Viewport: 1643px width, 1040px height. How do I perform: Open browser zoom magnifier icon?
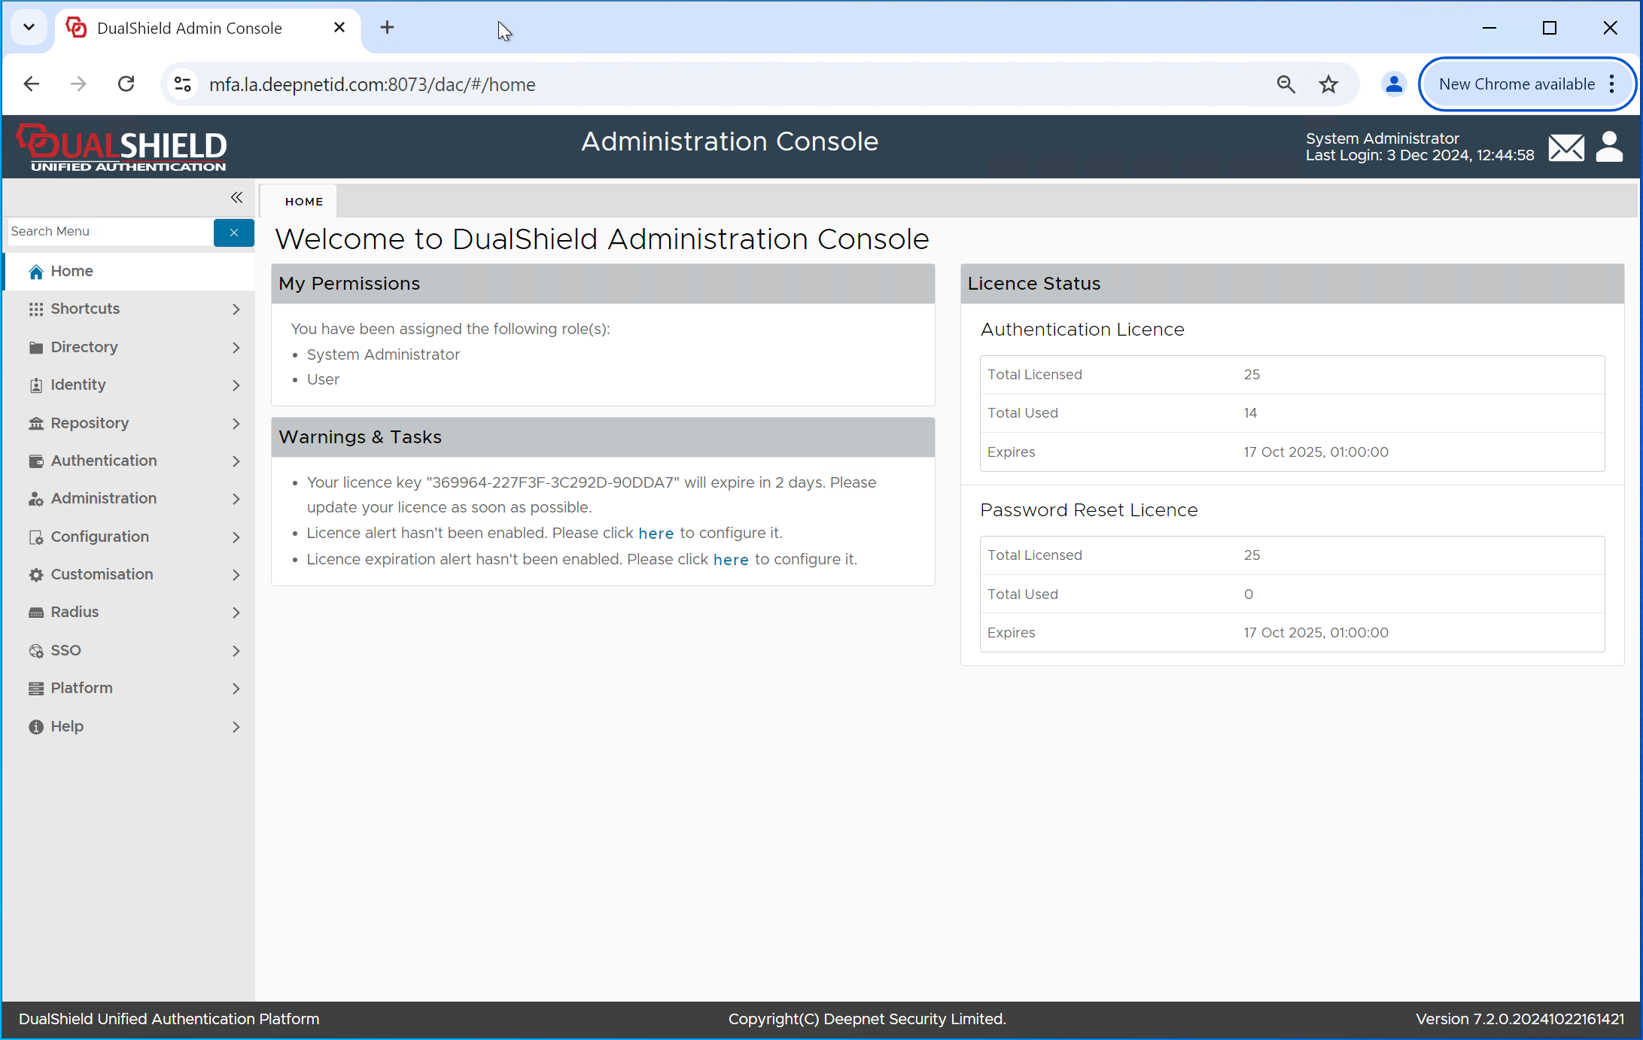pos(1286,84)
